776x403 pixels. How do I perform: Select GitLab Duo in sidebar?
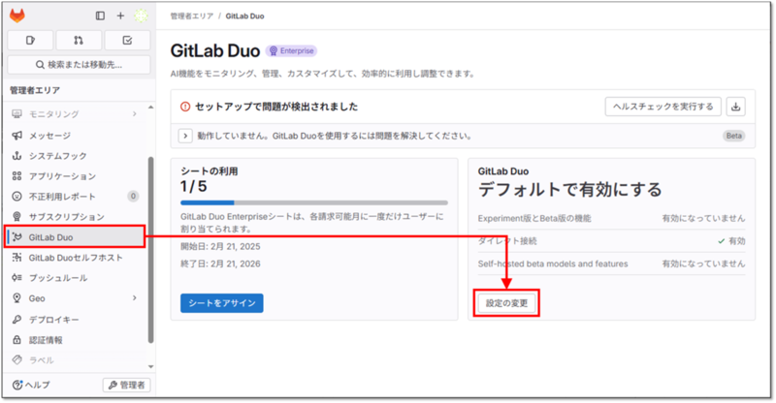(76, 236)
